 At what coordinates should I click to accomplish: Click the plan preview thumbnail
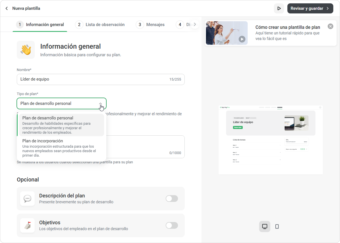click(271, 140)
